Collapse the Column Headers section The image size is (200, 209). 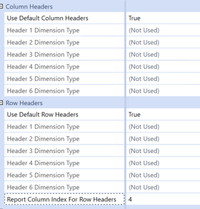[x=1, y=6]
